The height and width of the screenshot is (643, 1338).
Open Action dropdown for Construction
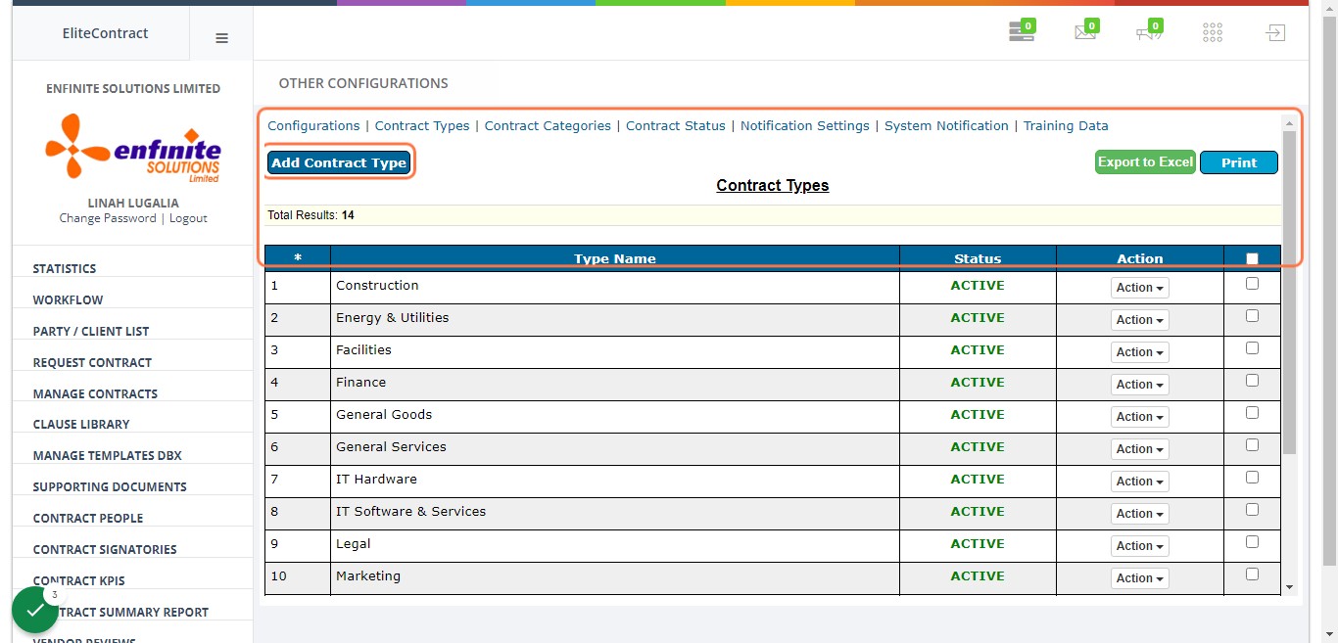click(x=1140, y=288)
